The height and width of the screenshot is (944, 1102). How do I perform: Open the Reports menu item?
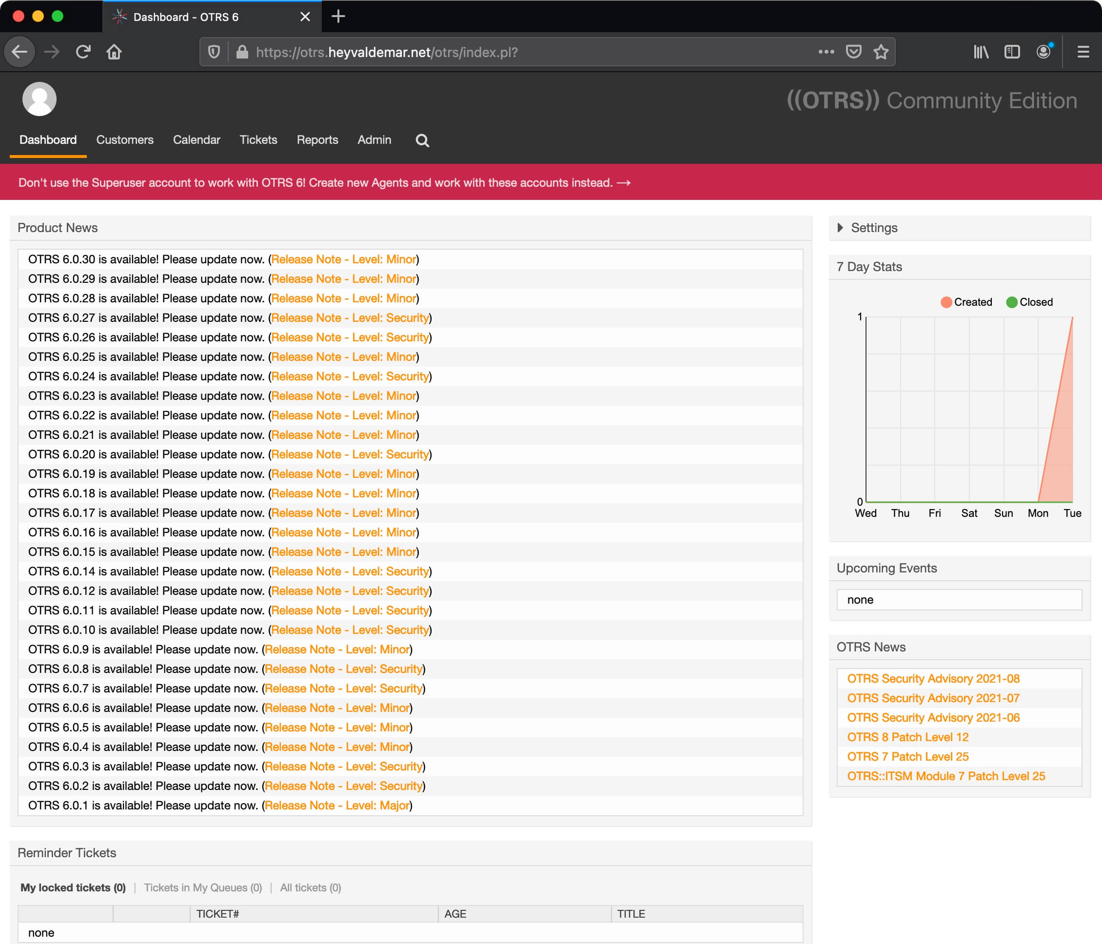click(x=316, y=139)
